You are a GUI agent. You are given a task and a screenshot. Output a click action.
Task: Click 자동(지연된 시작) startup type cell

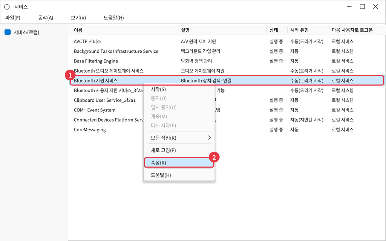point(307,120)
